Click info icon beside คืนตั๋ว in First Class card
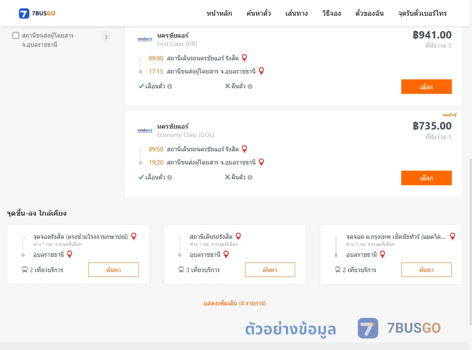Image resolution: width=472 pixels, height=350 pixels. (250, 87)
